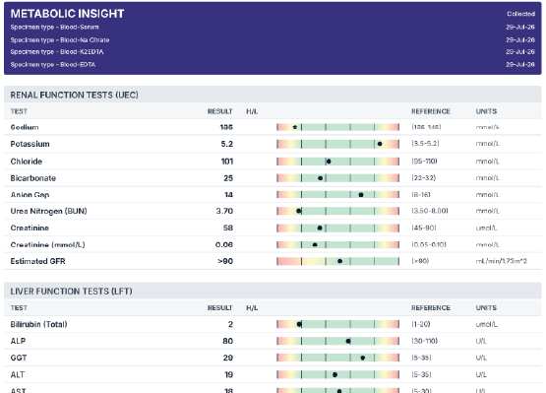Click the collected date for Blood-Serum

coord(520,28)
